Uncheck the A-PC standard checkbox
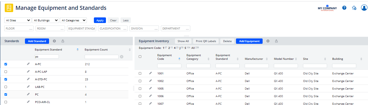 click(x=6, y=64)
